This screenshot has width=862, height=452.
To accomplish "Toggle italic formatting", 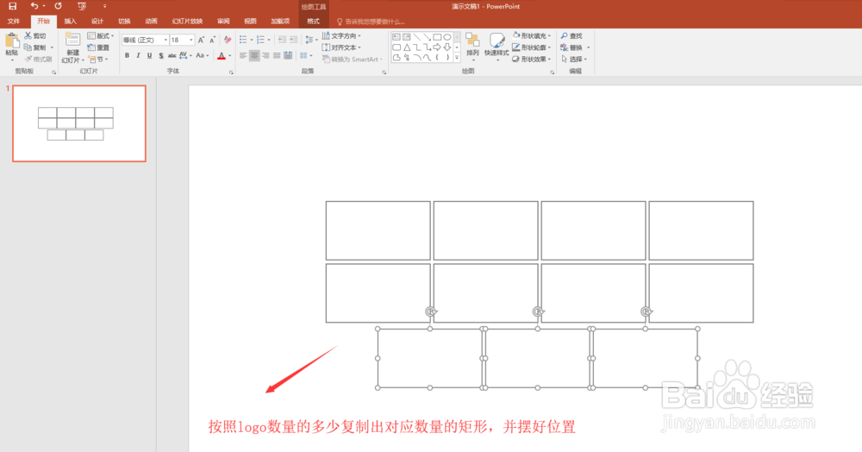I will click(x=138, y=55).
